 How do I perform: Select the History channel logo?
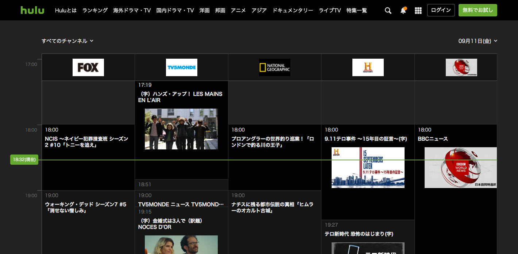(368, 67)
